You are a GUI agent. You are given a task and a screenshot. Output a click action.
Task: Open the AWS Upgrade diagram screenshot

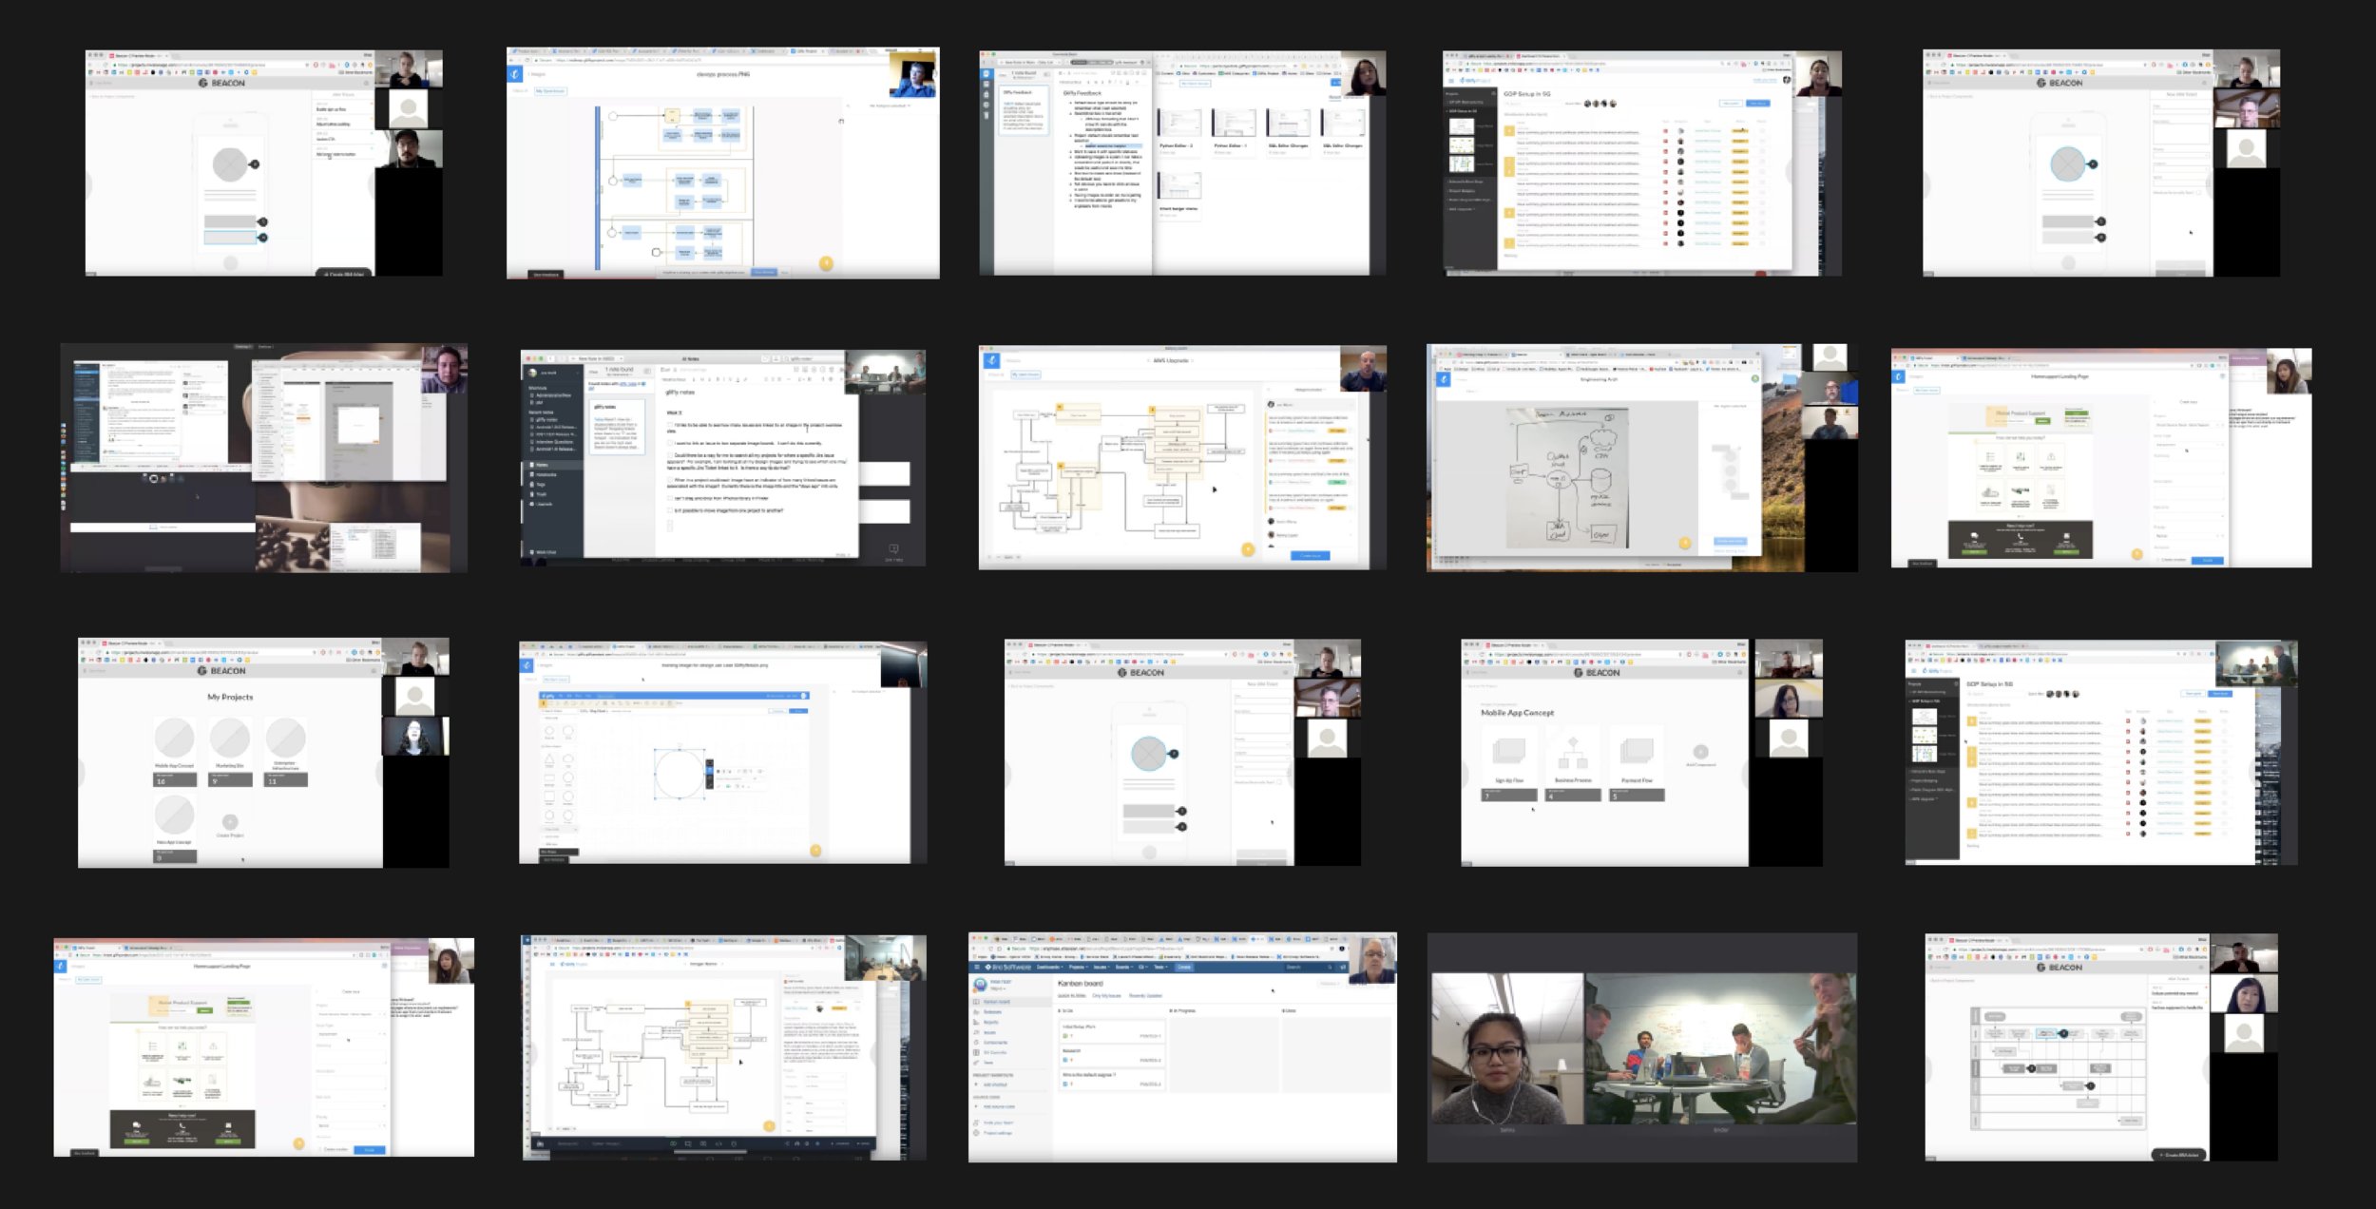[x=1182, y=458]
